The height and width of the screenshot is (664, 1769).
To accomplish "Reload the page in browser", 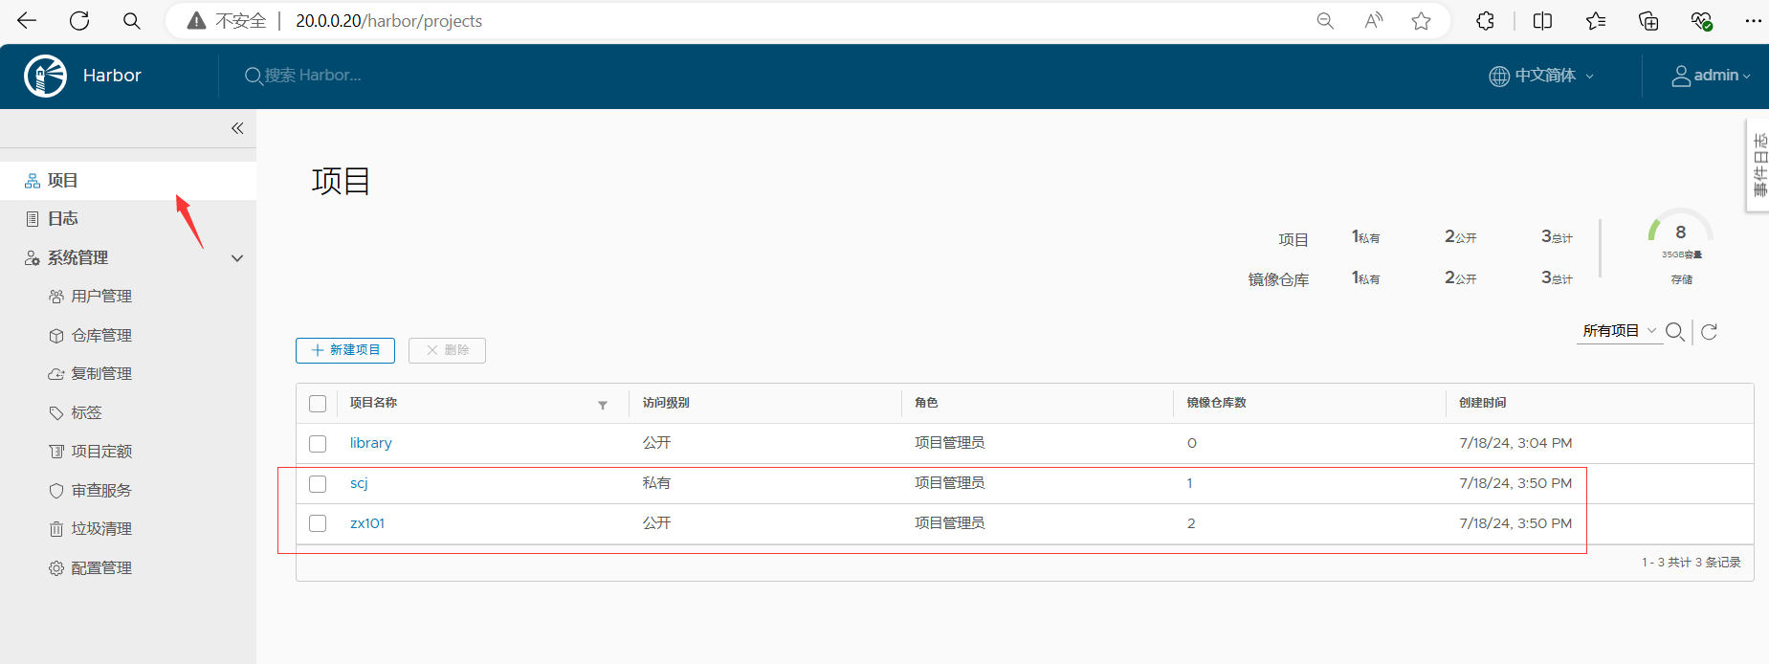I will click(79, 20).
